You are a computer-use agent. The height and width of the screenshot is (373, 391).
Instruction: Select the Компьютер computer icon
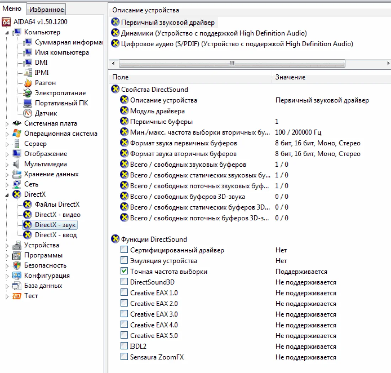click(17, 32)
